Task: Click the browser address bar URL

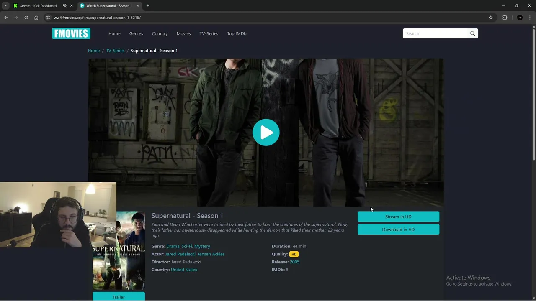Action: (x=97, y=18)
